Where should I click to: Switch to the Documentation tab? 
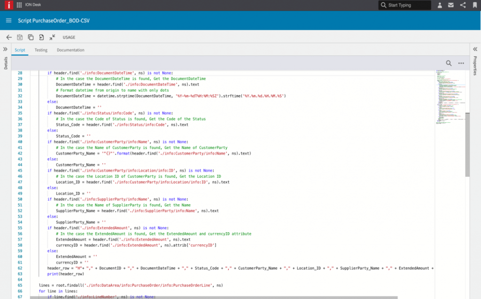pos(70,50)
